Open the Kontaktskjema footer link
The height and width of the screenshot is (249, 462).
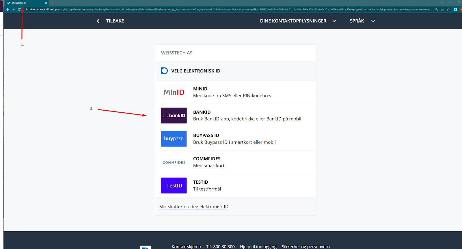[x=186, y=247]
